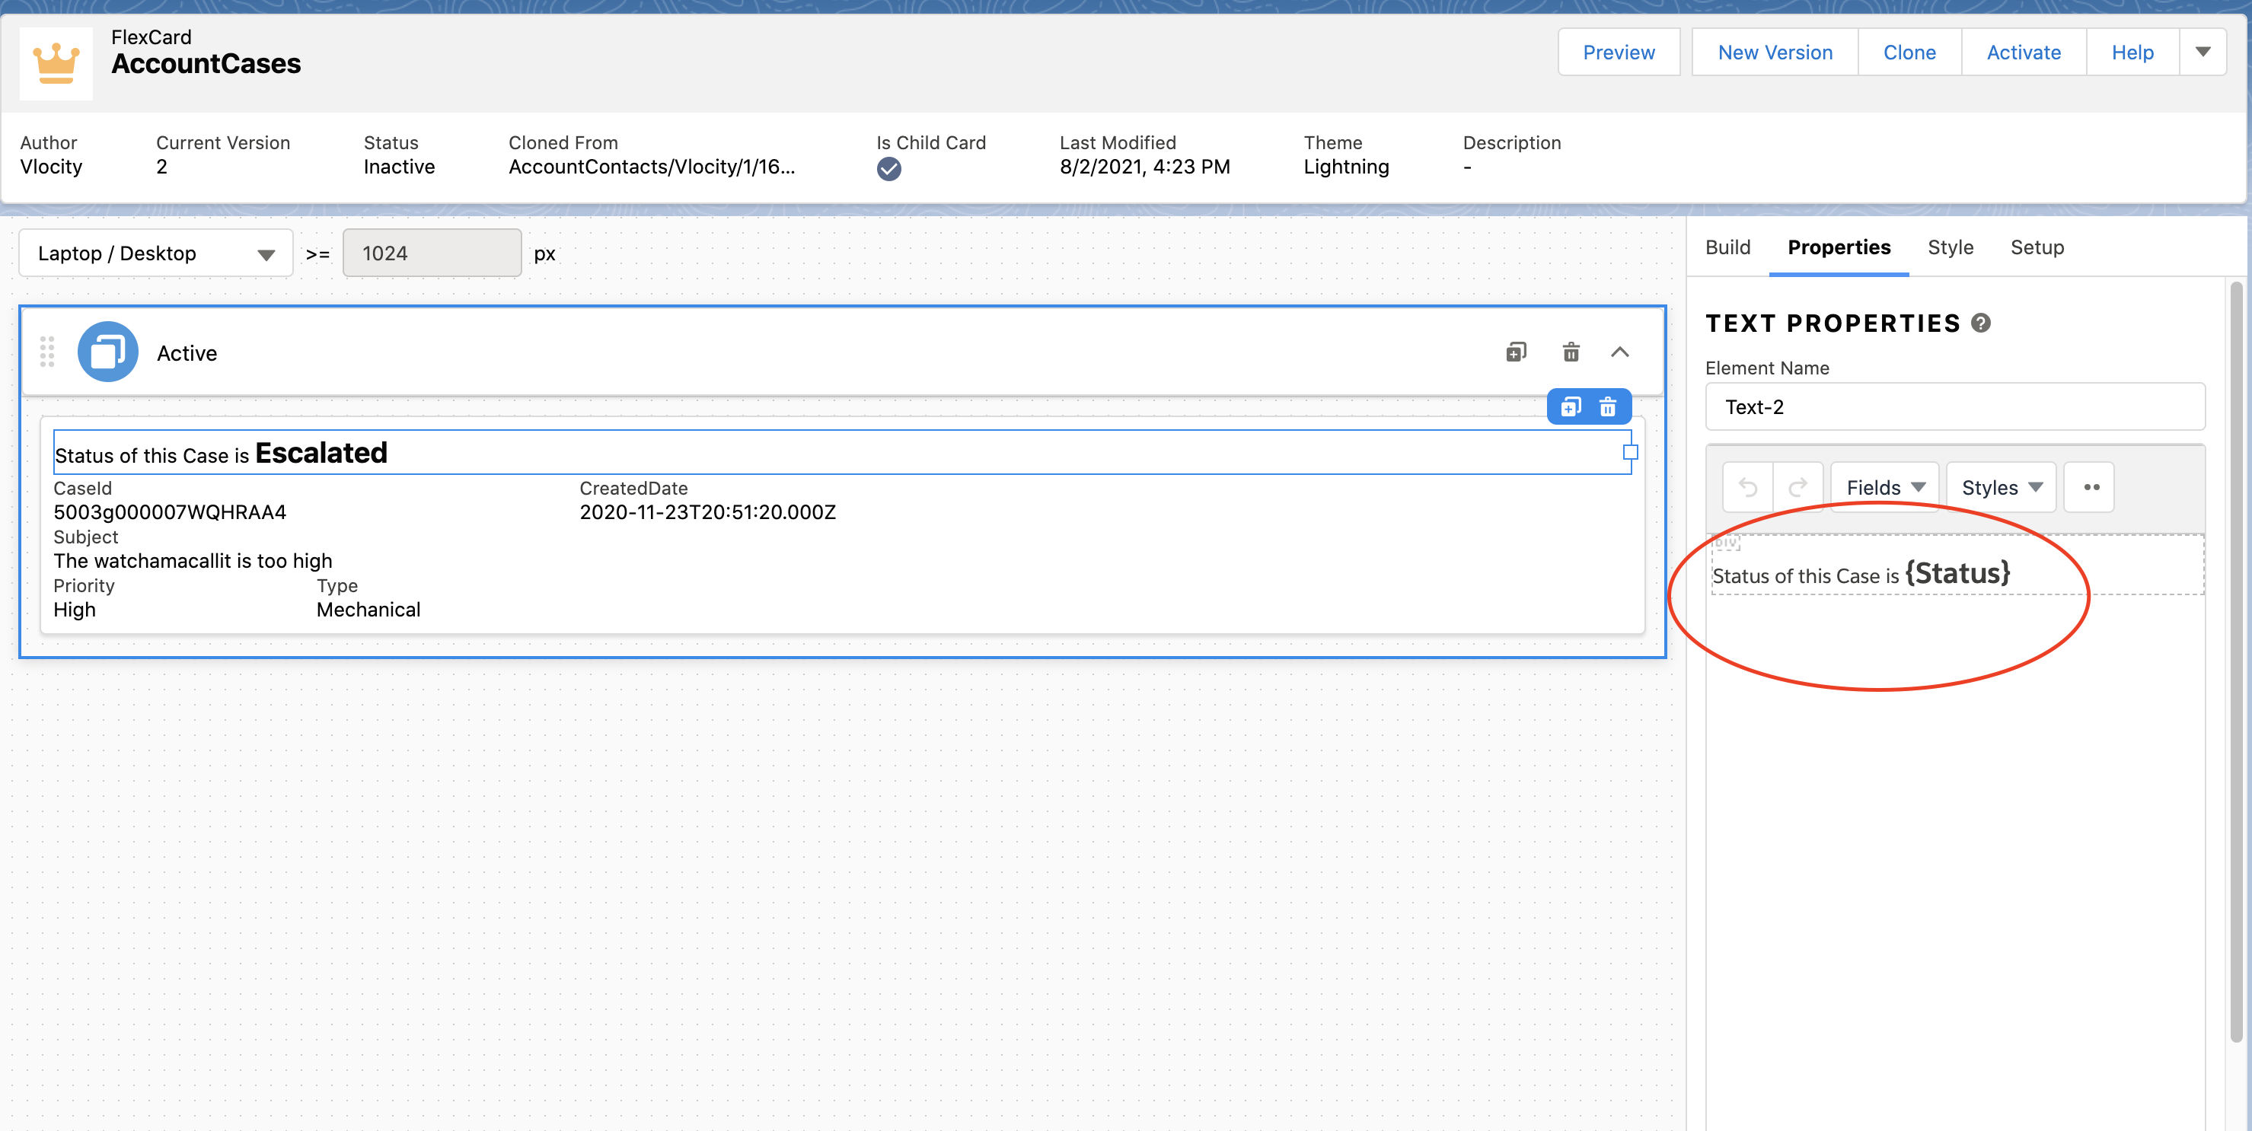Click the FlexCard crown icon
The width and height of the screenshot is (2252, 1131).
[x=56, y=63]
